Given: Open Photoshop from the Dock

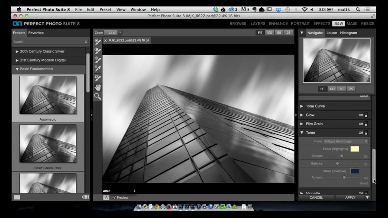Looking at the screenshot, I should 181,206.
